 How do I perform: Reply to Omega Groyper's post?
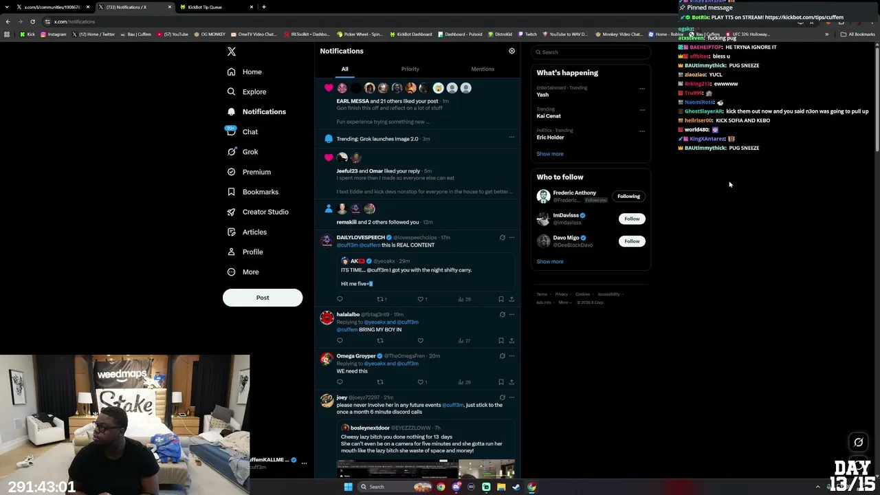click(340, 382)
